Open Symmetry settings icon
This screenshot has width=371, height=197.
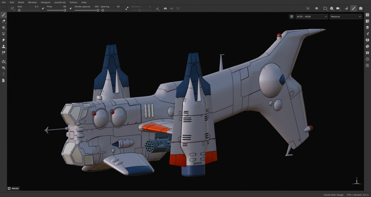pyautogui.click(x=171, y=8)
